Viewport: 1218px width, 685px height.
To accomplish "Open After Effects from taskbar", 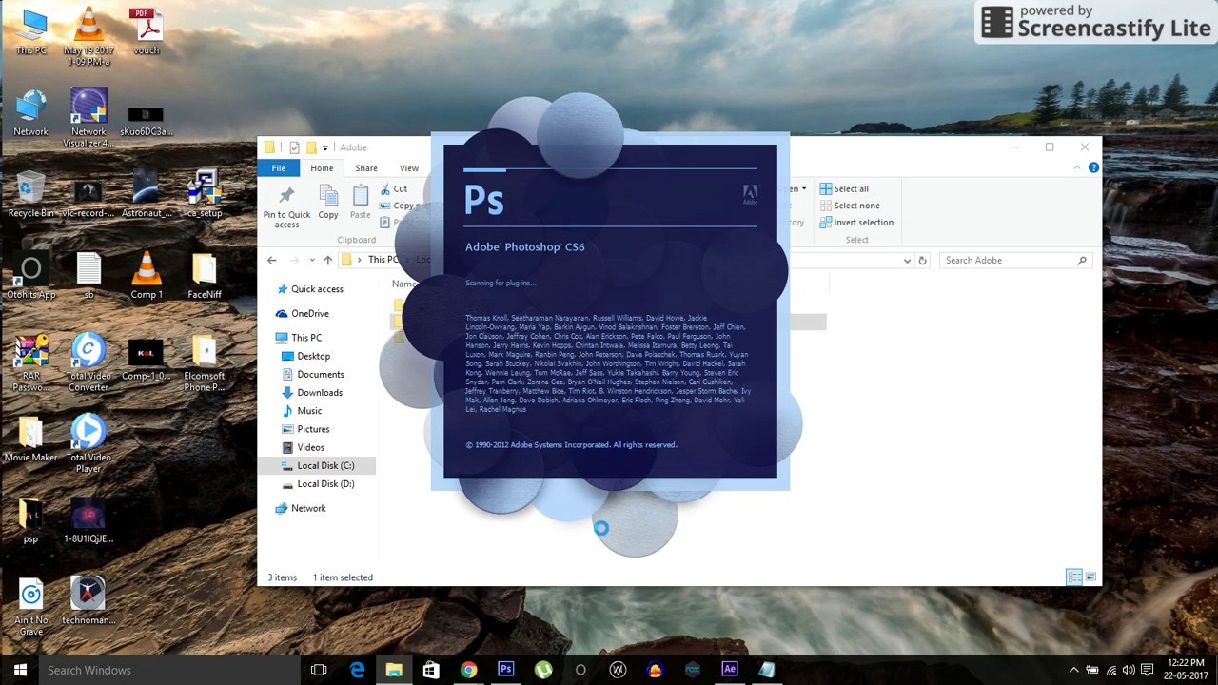I will click(x=730, y=670).
